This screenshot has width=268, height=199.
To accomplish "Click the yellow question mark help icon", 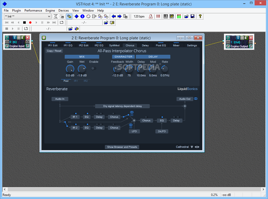I will pyautogui.click(x=200, y=16).
